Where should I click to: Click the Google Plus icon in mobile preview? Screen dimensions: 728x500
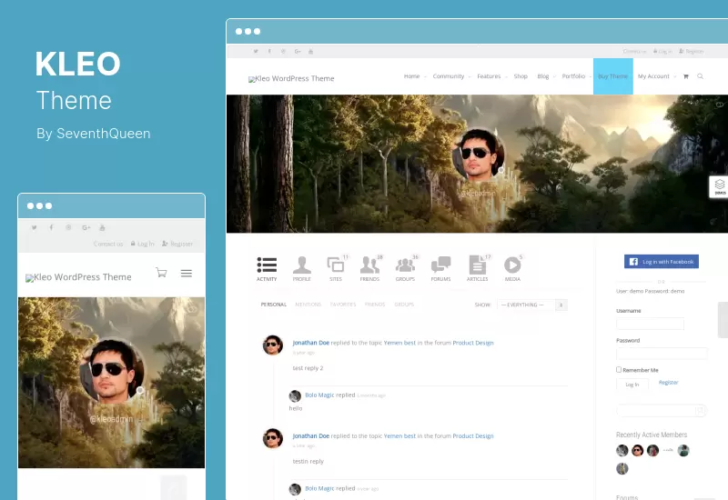point(86,228)
